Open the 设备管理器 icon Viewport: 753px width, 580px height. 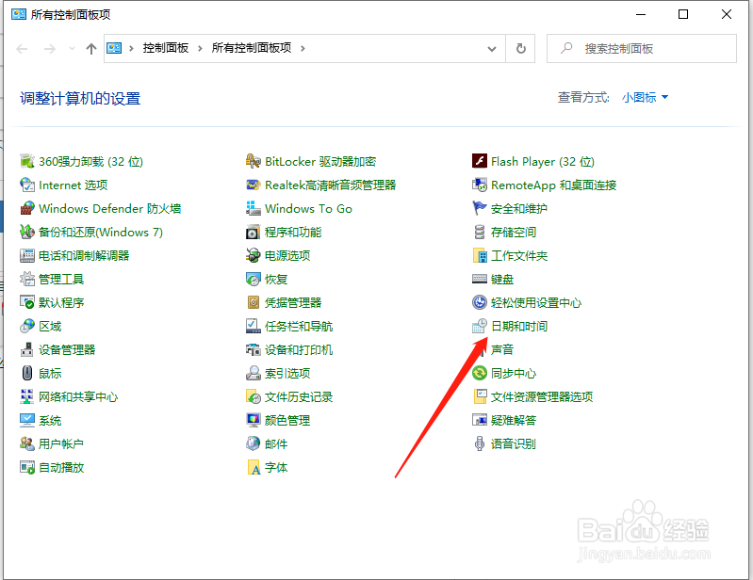tap(27, 349)
